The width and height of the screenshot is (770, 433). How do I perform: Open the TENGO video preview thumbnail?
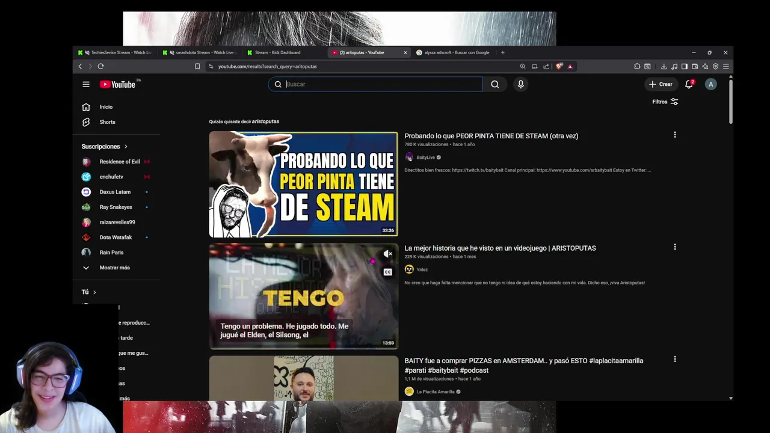click(303, 296)
